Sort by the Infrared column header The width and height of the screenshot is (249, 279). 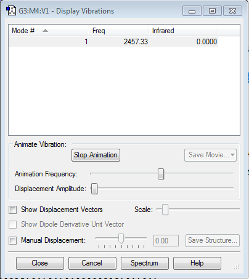(183, 31)
